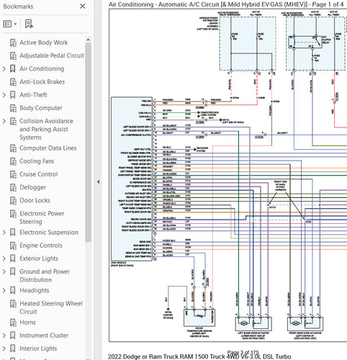Screen dimensions: 347x360
Task: Expand the Air Conditioning bookmark
Action: point(4,68)
